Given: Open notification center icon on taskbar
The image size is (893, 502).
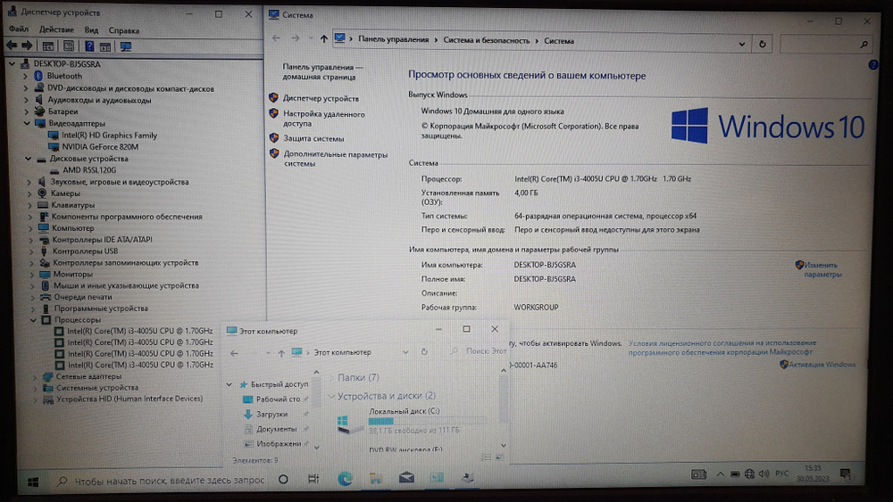Looking at the screenshot, I should coord(846,473).
